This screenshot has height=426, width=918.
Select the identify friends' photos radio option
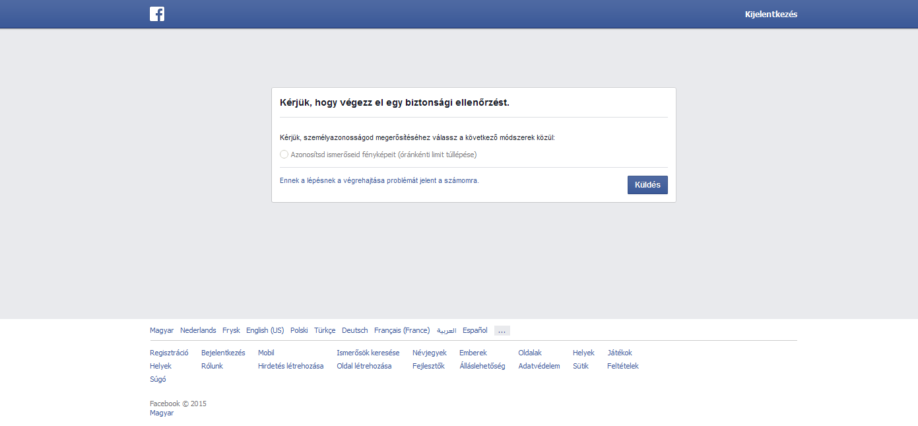[284, 155]
